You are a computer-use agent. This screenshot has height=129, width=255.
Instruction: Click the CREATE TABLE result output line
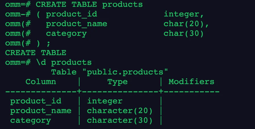click(x=36, y=53)
